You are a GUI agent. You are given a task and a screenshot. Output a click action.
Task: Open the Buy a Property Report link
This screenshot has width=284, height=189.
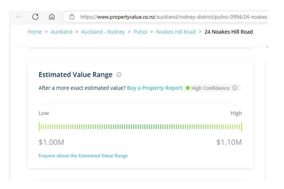point(154,88)
